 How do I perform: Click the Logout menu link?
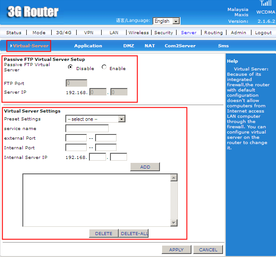point(263,32)
